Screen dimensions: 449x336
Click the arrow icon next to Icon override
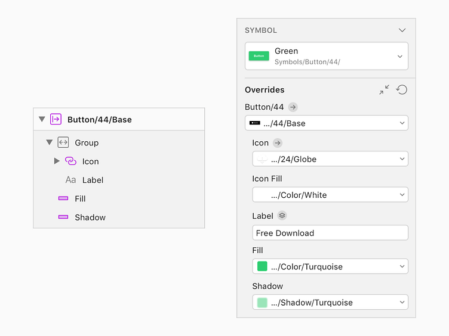277,143
